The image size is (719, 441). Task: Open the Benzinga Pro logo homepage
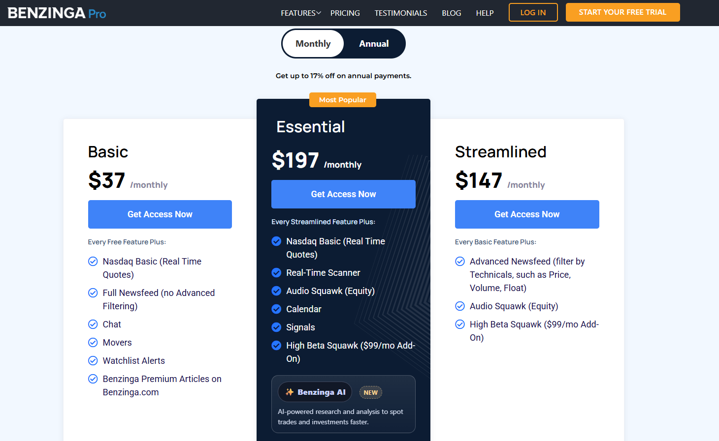tap(57, 13)
